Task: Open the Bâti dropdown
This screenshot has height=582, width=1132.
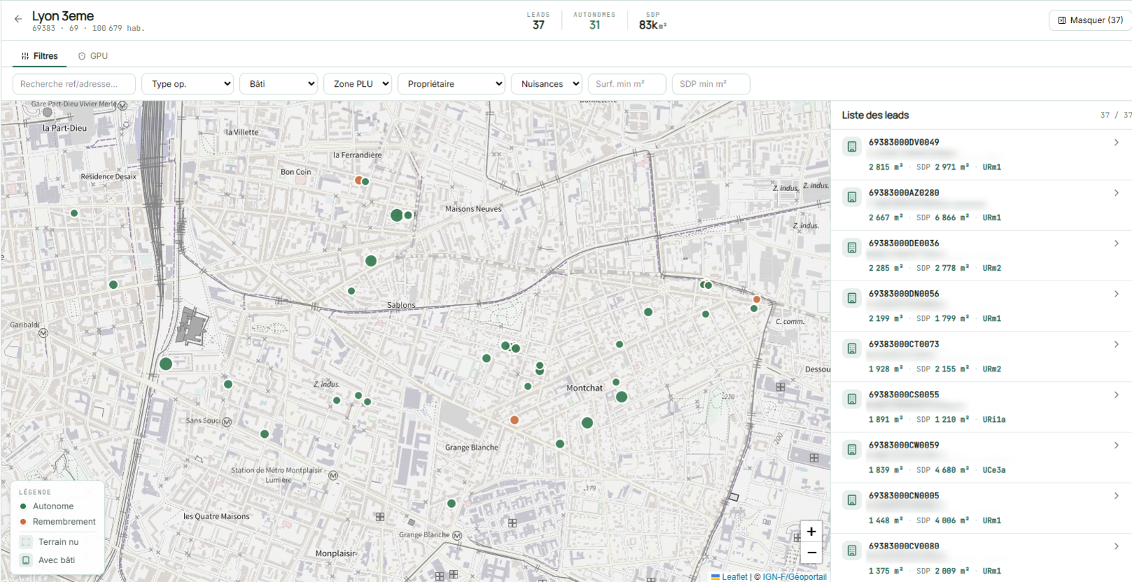Action: 278,84
